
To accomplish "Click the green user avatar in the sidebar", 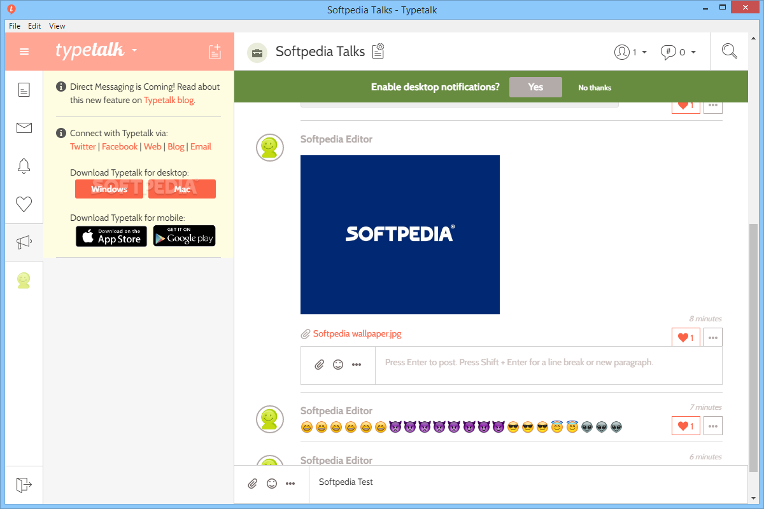I will pos(24,280).
